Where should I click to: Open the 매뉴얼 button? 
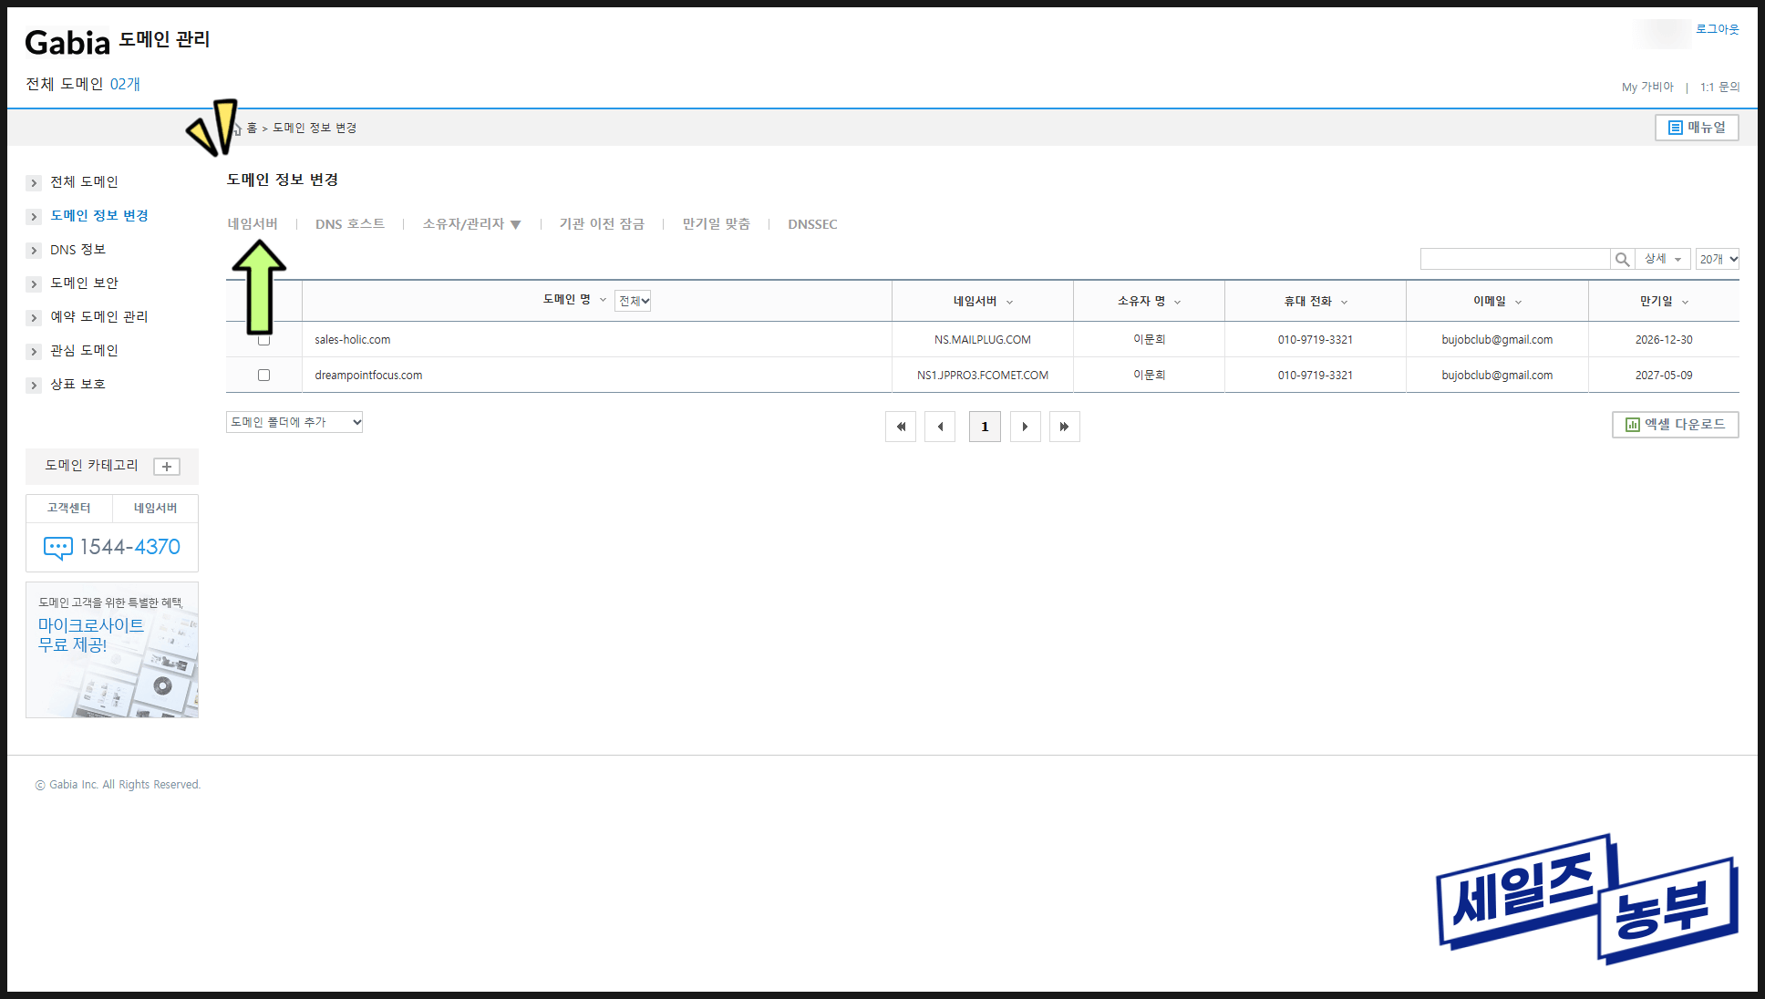pos(1697,128)
